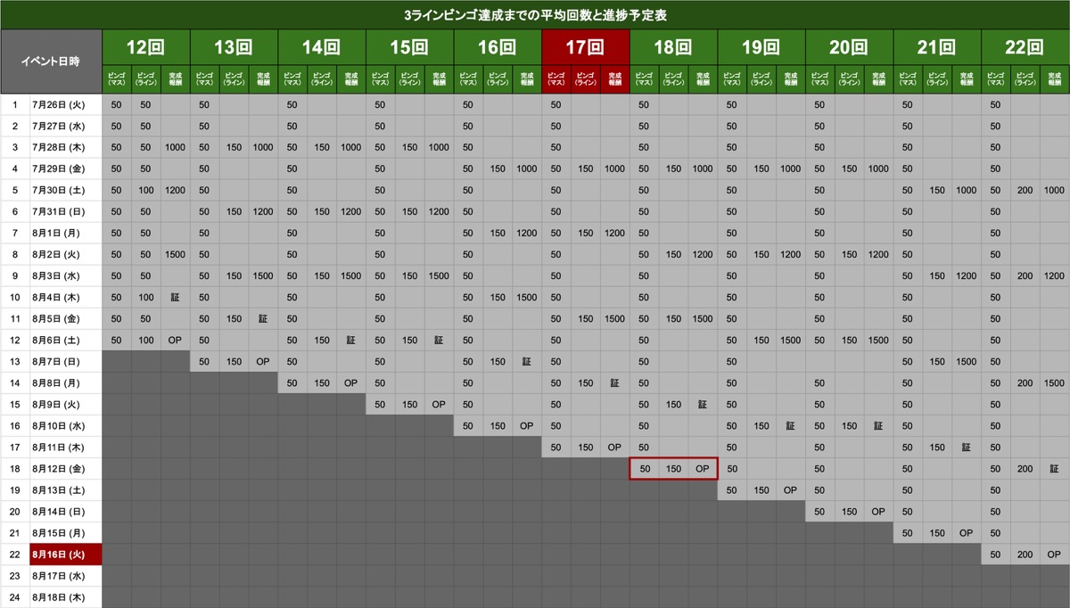Select the ビンゴ(マス) subheader under 22回
The height and width of the screenshot is (608, 1070).
tap(996, 79)
